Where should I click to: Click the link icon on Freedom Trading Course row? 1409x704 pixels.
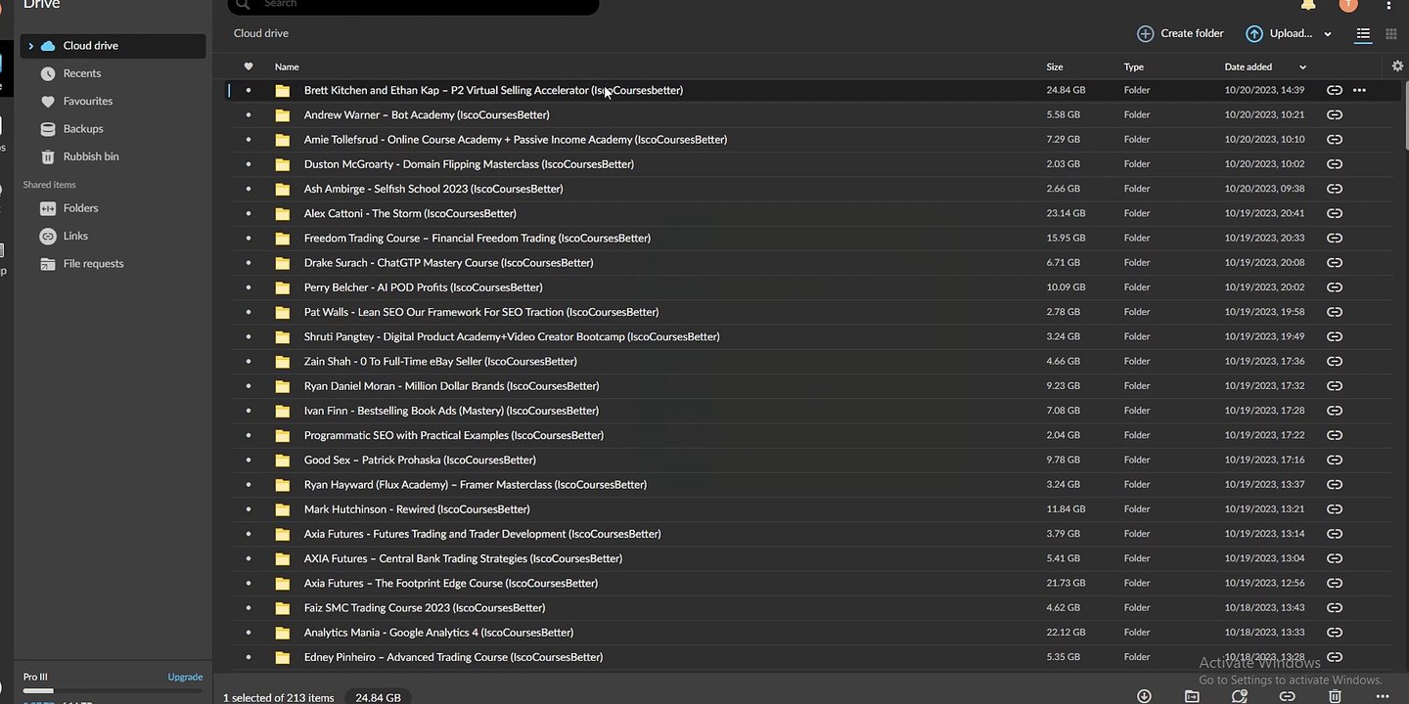pyautogui.click(x=1334, y=238)
